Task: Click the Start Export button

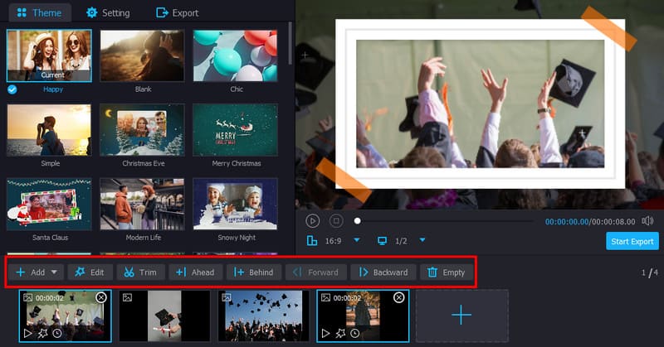Action: [632, 241]
